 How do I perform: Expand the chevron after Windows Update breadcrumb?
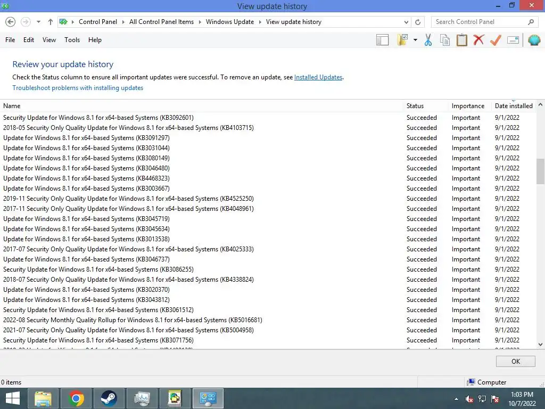point(260,22)
